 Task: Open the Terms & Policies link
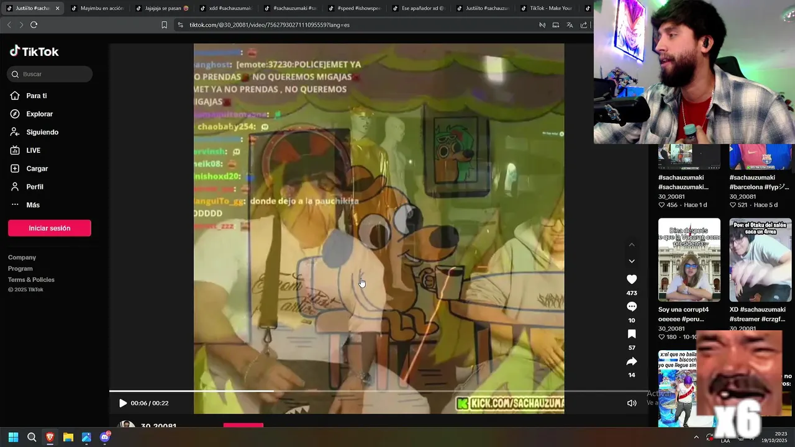coord(31,279)
